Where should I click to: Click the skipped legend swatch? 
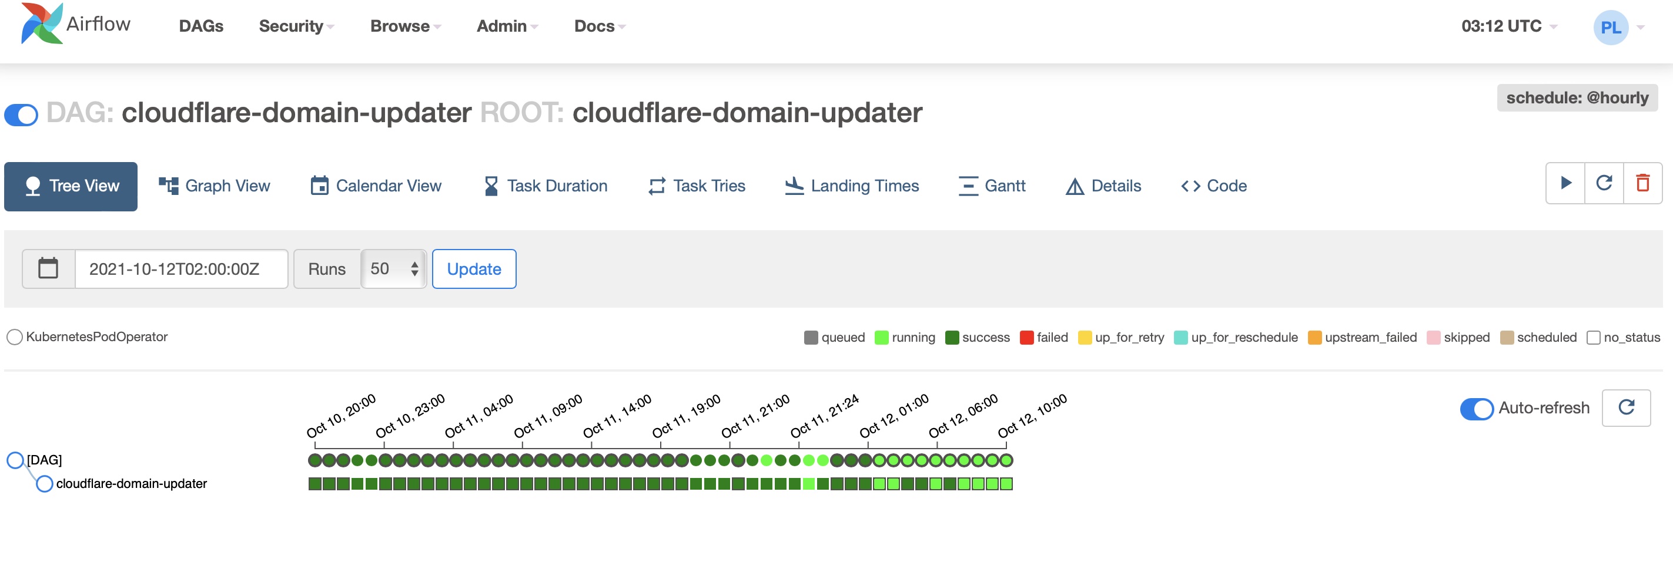[x=1433, y=338]
